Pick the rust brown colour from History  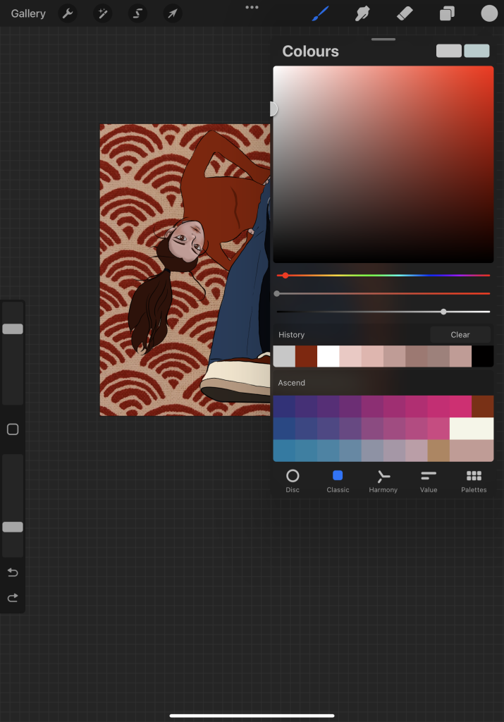[x=306, y=356]
